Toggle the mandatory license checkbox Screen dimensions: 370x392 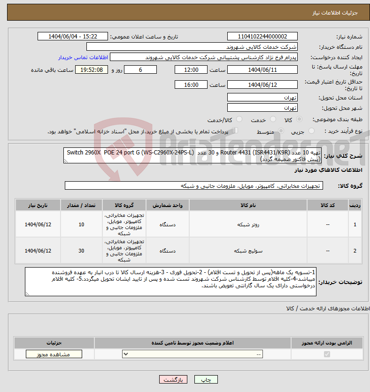coord(327,354)
